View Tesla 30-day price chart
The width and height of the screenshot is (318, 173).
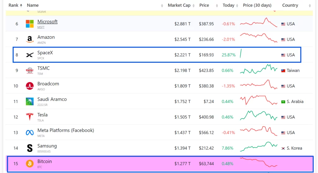pos(259,116)
